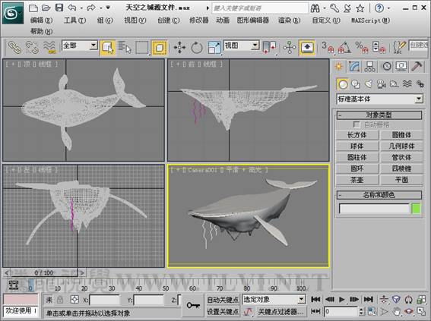Redo the last action
Screen dimensions: 431x321
click(x=91, y=8)
